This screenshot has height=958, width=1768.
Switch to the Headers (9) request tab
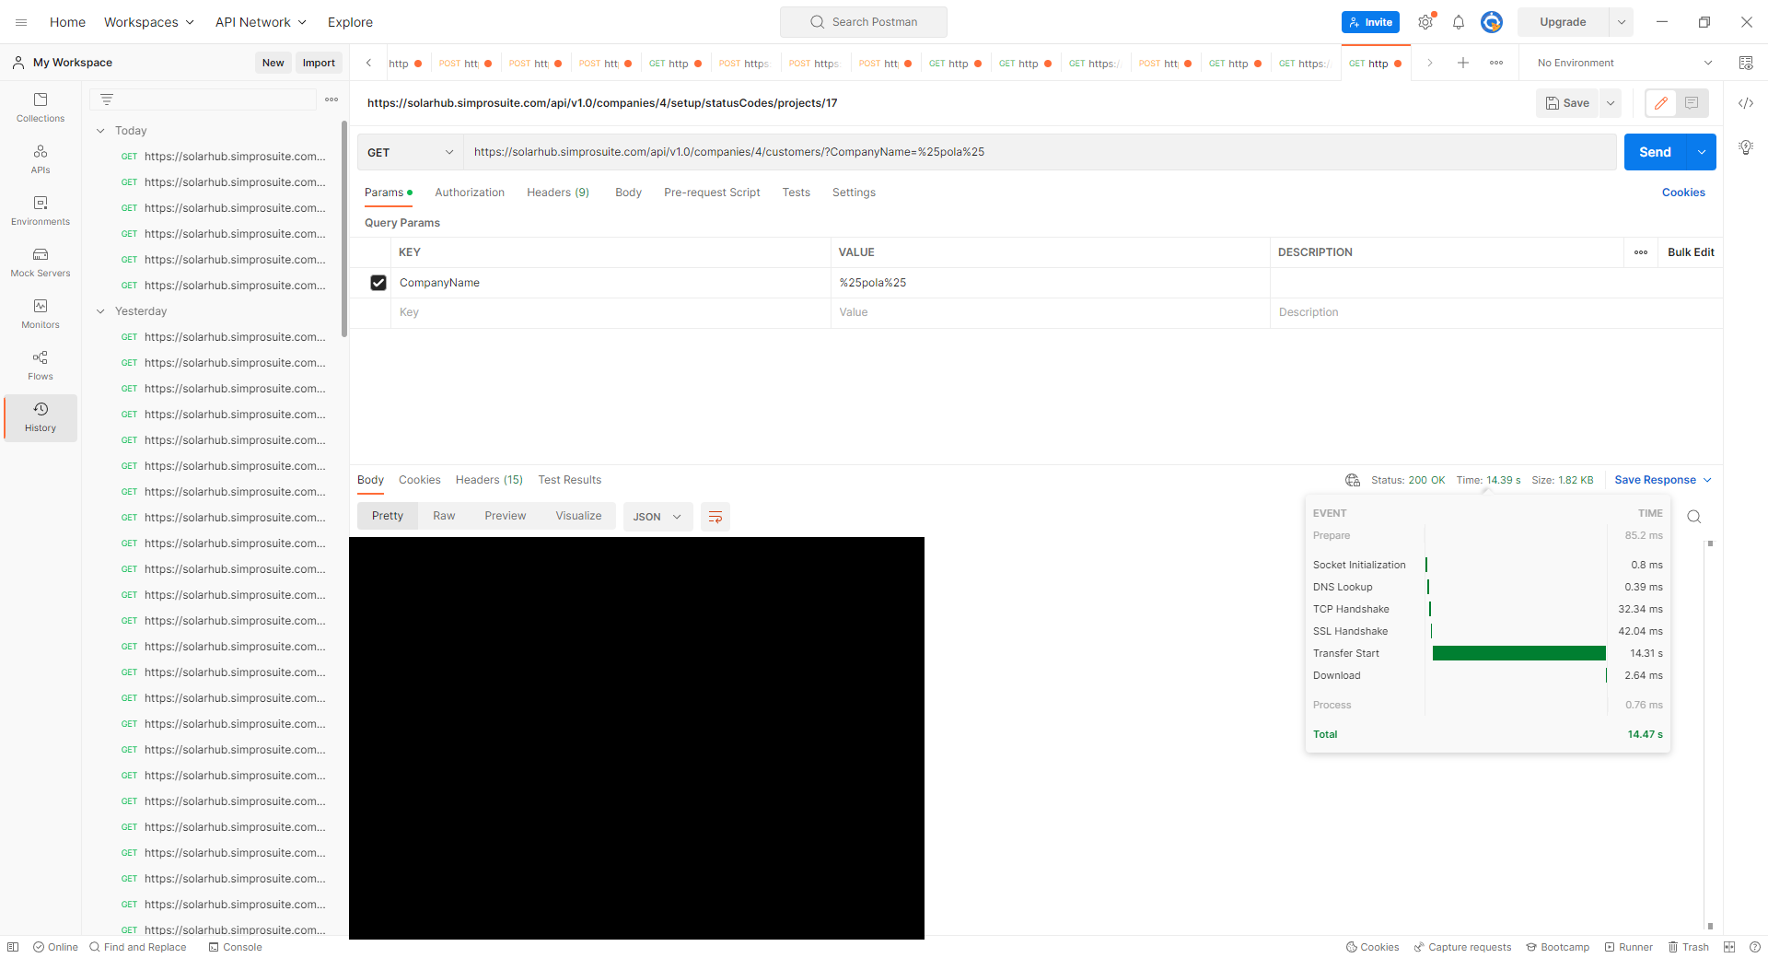[x=558, y=193]
